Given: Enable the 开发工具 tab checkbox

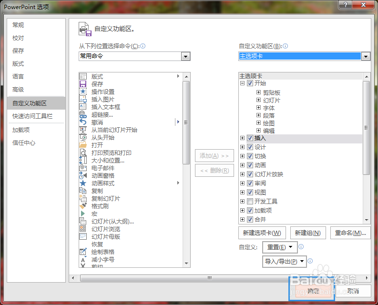Looking at the screenshot, I should tap(250, 201).
